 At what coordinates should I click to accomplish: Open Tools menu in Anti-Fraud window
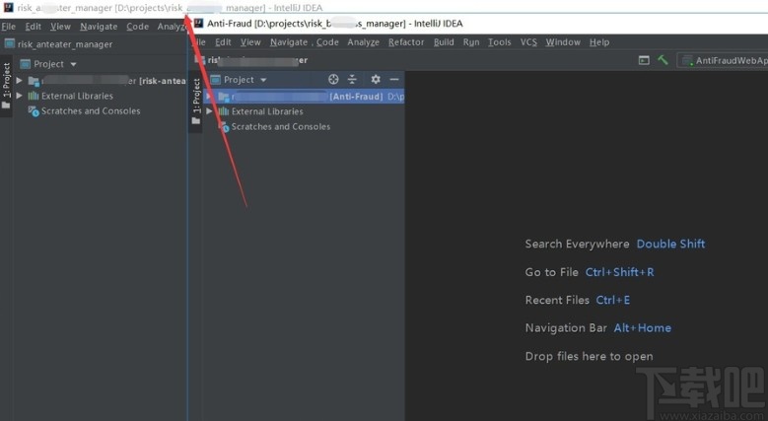point(499,42)
